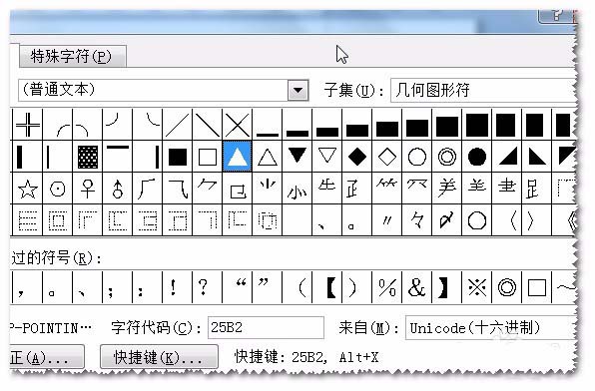
Task: Choose the black square in the symbol grid
Action: [178, 157]
